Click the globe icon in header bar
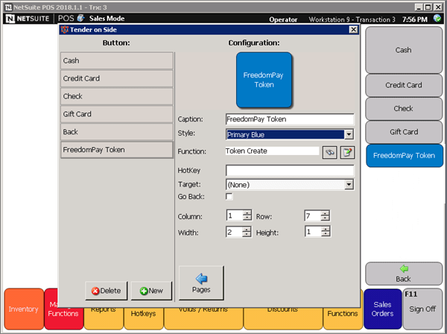The image size is (447, 334). (x=437, y=18)
